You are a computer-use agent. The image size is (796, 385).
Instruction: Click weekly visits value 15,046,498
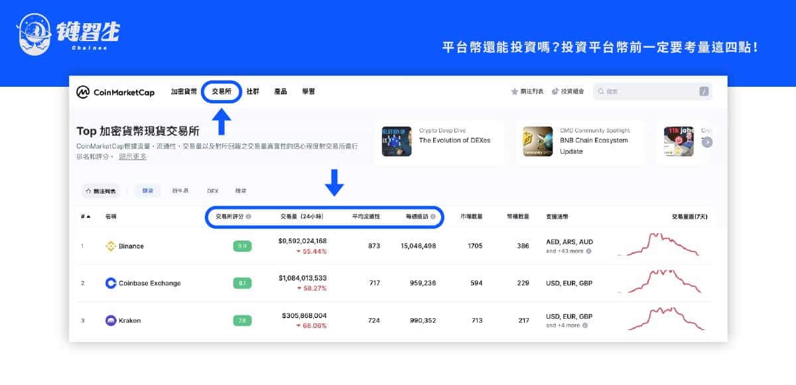[419, 246]
